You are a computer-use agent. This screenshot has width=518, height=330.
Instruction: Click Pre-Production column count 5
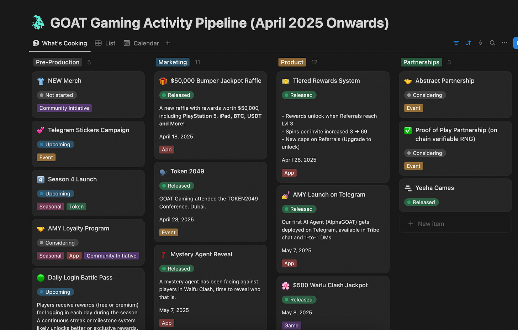tap(89, 62)
